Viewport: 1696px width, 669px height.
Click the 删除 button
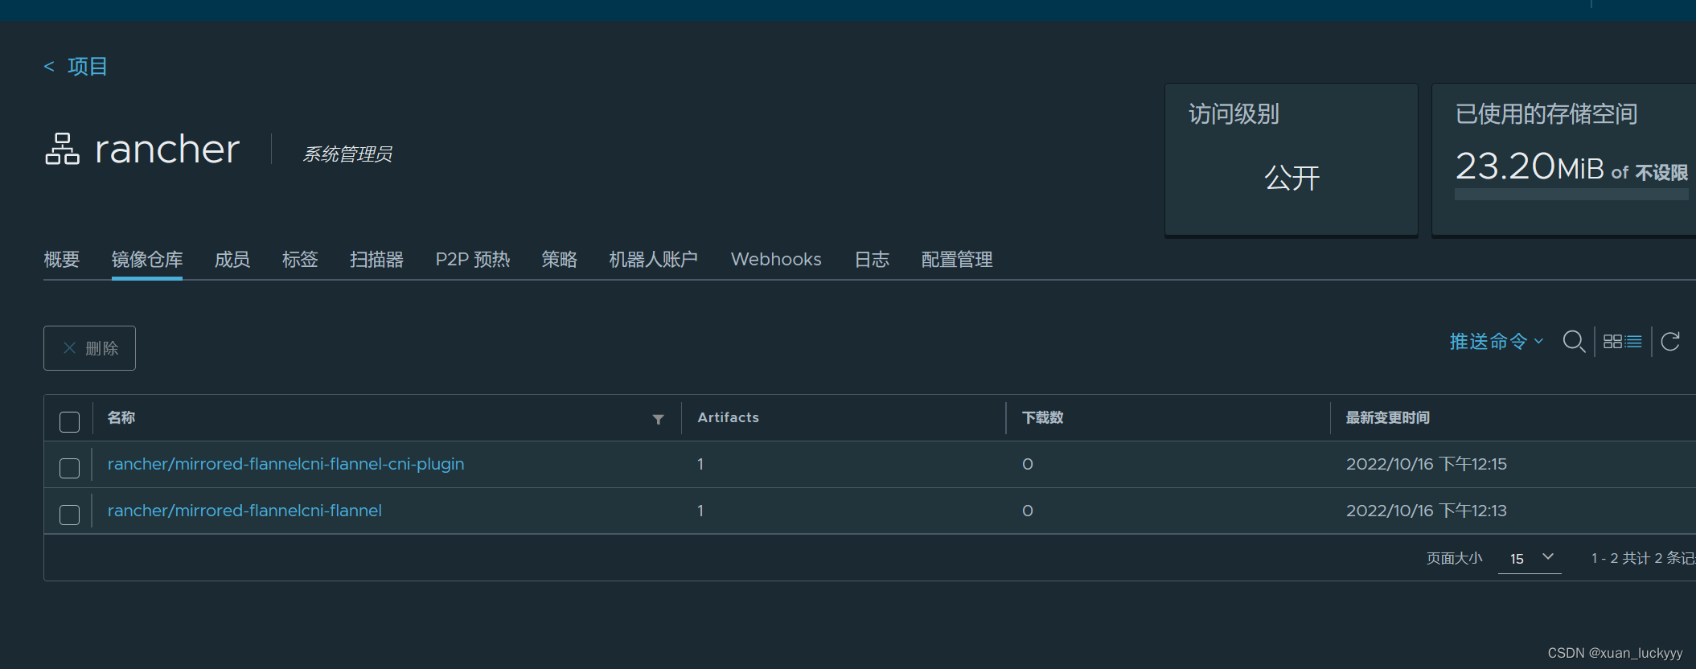click(x=89, y=348)
